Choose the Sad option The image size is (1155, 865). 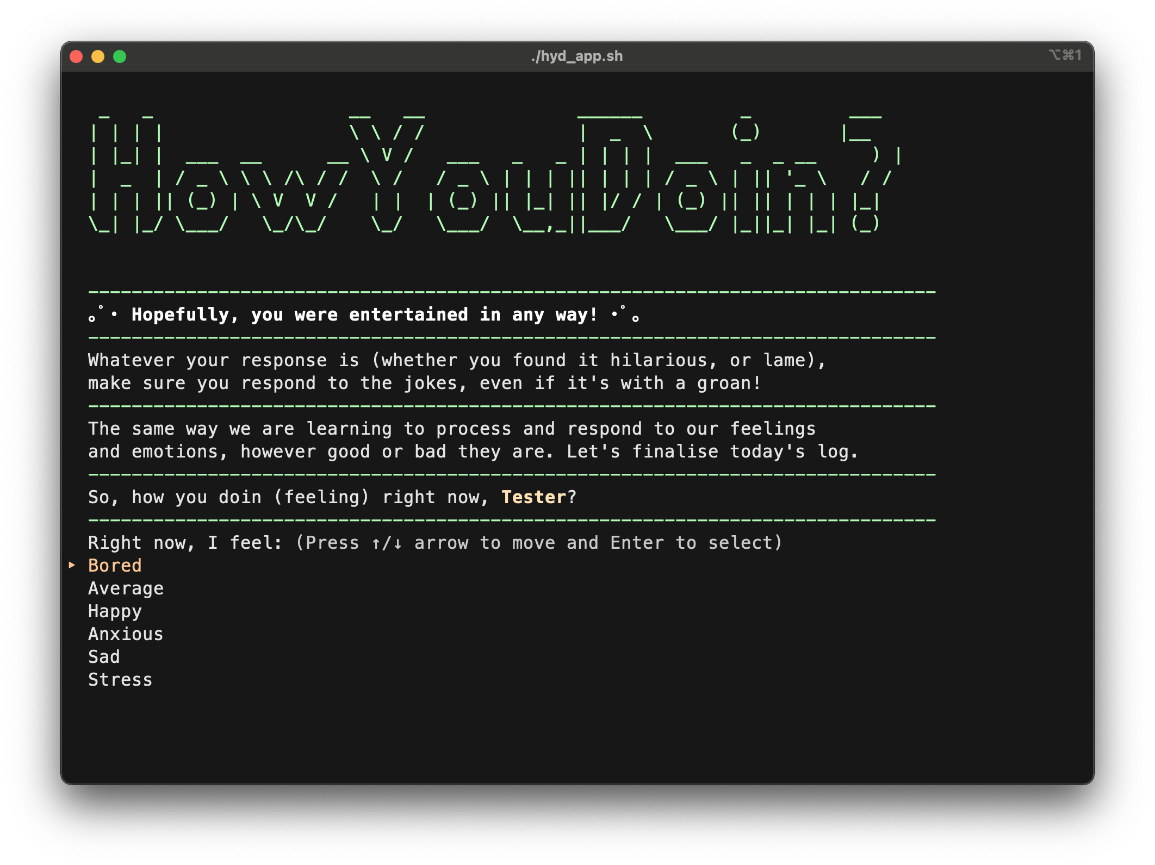pos(104,657)
